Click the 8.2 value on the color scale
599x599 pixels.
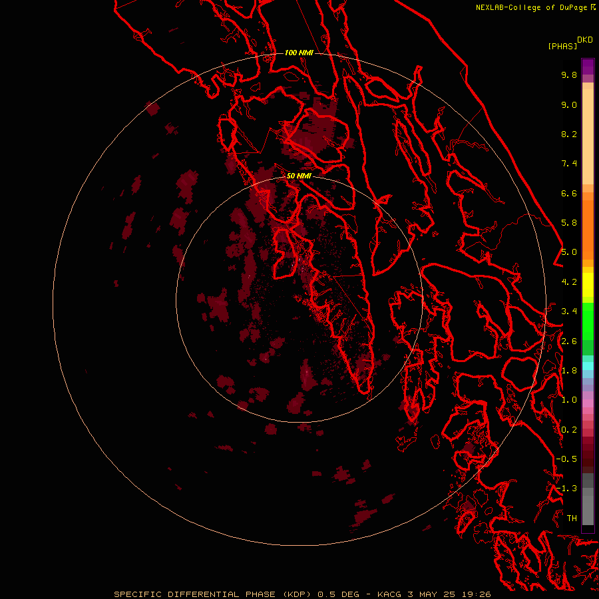click(569, 134)
